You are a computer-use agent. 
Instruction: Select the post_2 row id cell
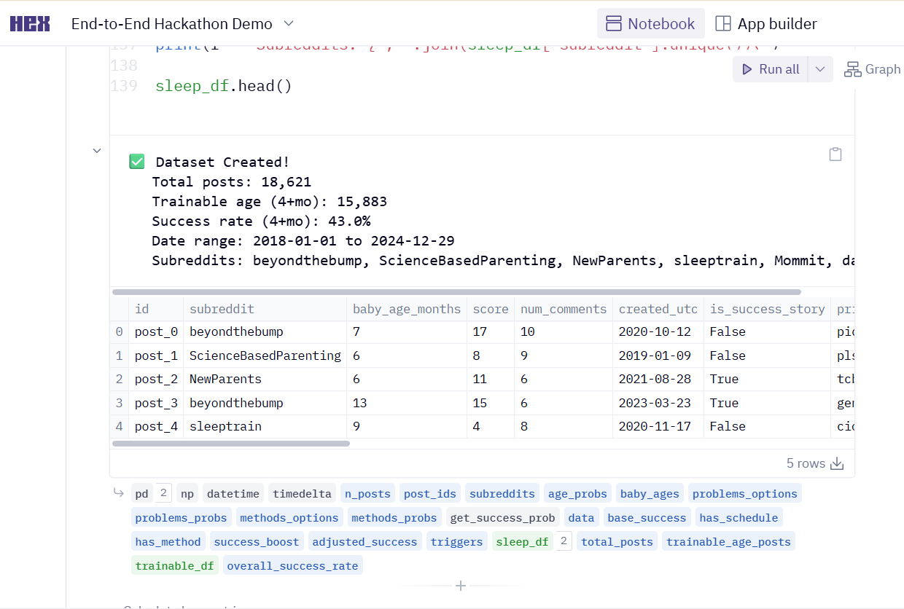pos(156,379)
